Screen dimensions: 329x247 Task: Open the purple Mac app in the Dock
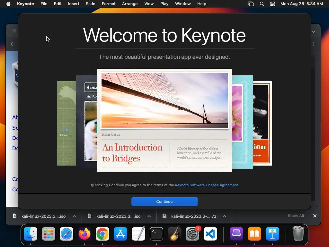pos(236,234)
